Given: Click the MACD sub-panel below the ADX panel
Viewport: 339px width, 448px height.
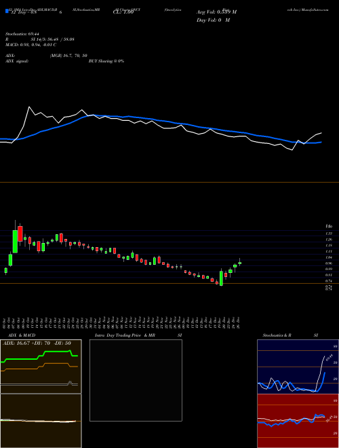Looking at the screenshot, I should pos(41,421).
